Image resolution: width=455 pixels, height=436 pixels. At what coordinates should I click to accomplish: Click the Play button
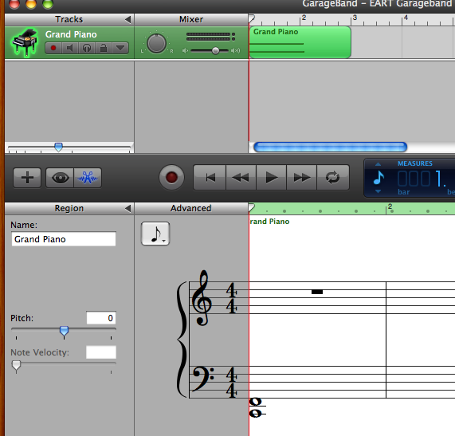pyautogui.click(x=271, y=178)
